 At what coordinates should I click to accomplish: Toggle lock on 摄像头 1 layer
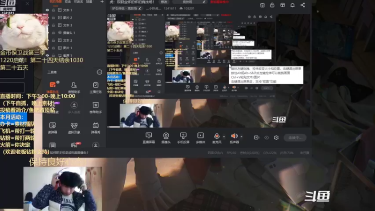pos(53,33)
